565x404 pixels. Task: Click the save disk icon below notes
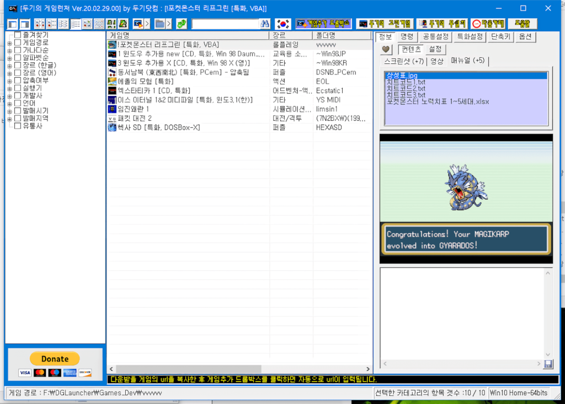548,364
